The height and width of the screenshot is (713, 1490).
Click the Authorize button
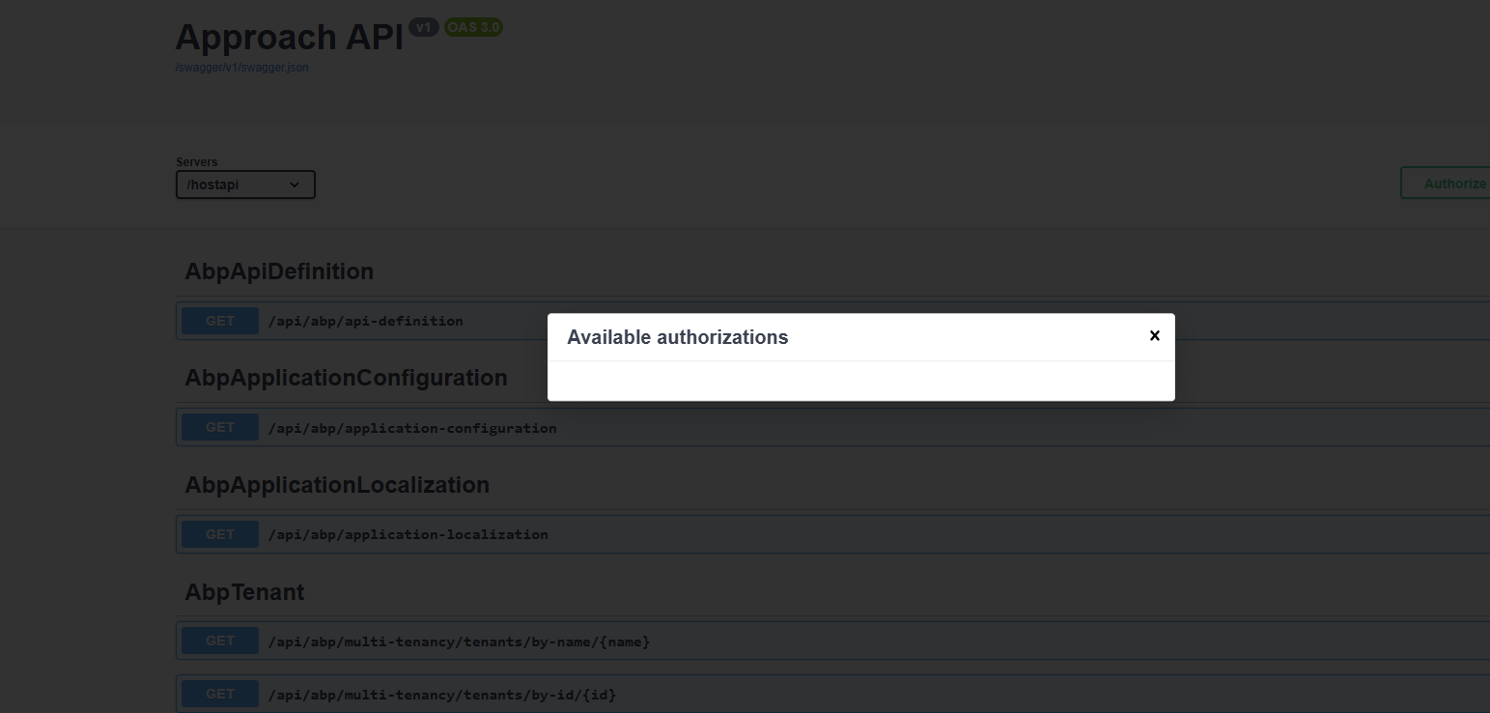pos(1446,184)
